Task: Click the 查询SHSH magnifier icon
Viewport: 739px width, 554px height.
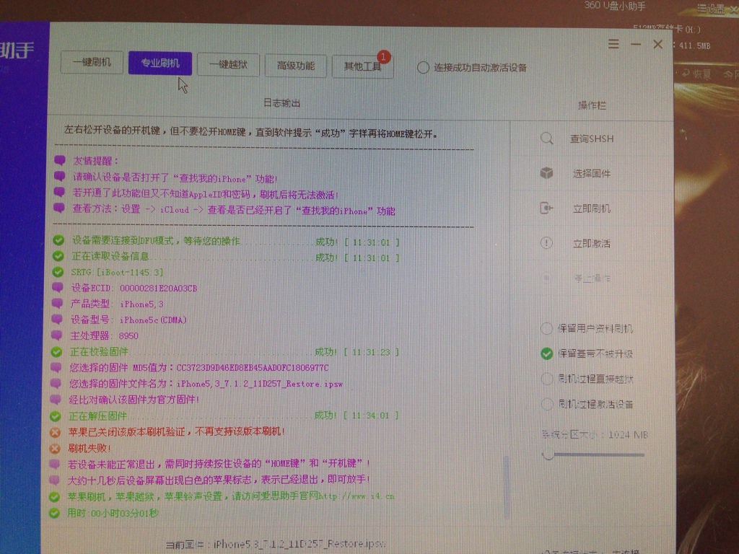Action: click(x=547, y=138)
